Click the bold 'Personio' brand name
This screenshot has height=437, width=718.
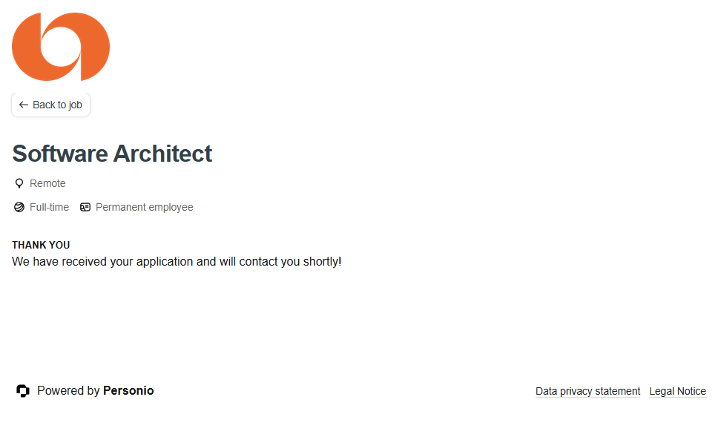coord(128,390)
